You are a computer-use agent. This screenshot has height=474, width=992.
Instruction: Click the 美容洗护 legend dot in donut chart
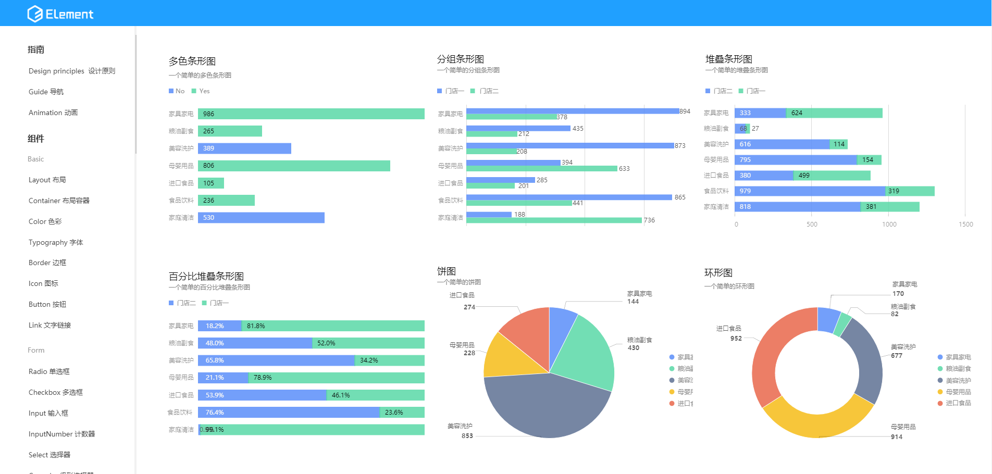[940, 380]
